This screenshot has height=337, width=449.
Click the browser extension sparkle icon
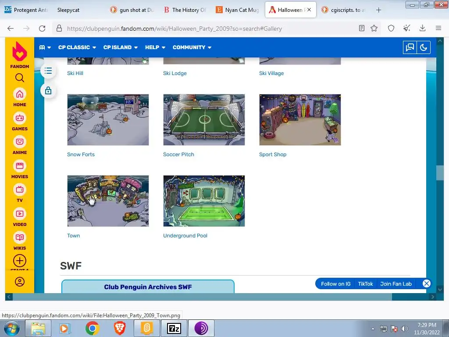406,28
